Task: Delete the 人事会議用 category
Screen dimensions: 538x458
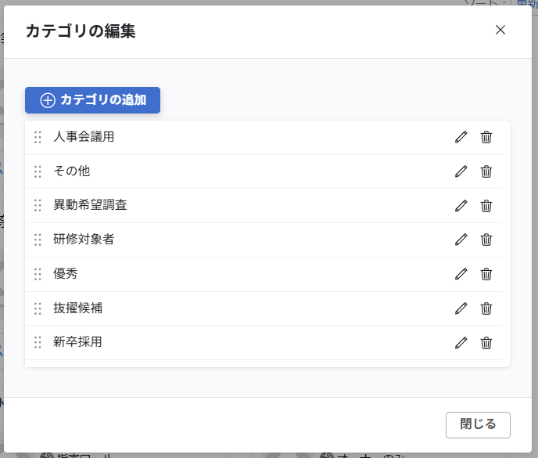Action: [x=486, y=137]
